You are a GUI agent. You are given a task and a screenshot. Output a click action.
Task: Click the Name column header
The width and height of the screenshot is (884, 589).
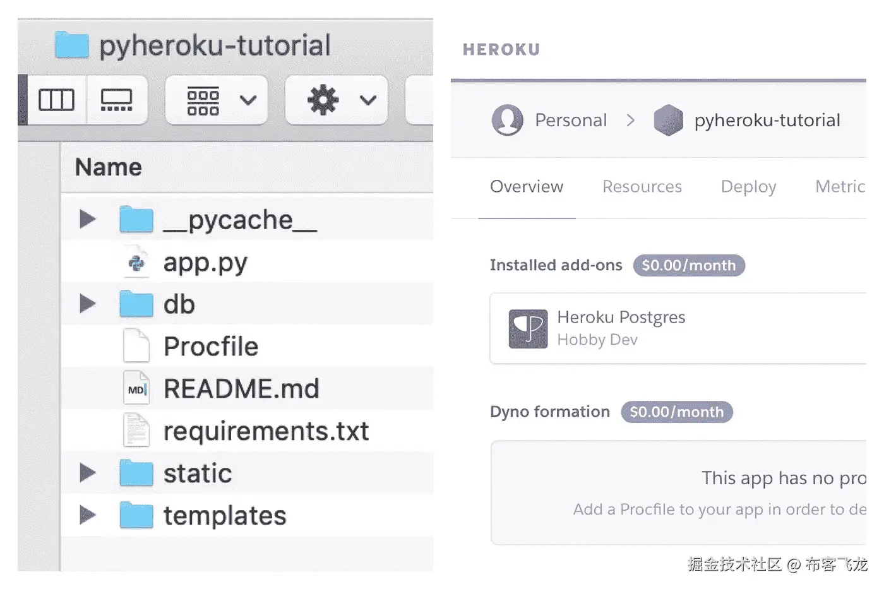tap(109, 167)
